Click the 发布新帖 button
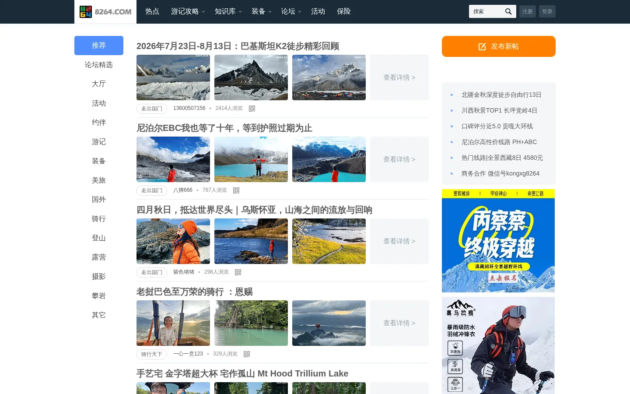630x394 pixels. pyautogui.click(x=499, y=46)
